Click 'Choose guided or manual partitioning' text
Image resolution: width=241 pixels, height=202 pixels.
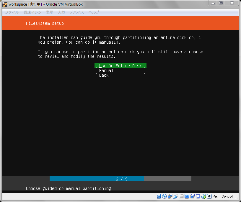pyautogui.click(x=69, y=188)
